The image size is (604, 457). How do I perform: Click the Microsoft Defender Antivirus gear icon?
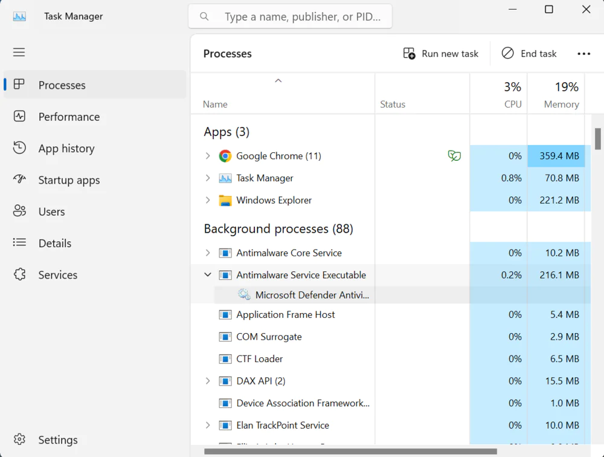pos(244,294)
